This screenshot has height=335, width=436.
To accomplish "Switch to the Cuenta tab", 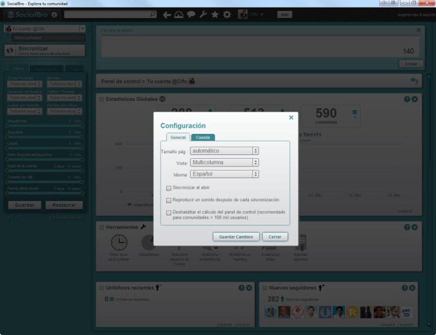I will [203, 137].
